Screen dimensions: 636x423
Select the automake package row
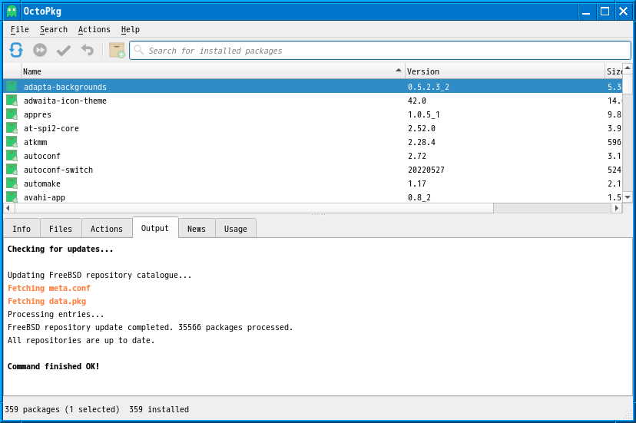pos(207,183)
